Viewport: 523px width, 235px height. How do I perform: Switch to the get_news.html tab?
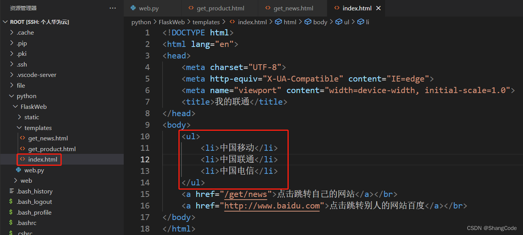click(293, 8)
